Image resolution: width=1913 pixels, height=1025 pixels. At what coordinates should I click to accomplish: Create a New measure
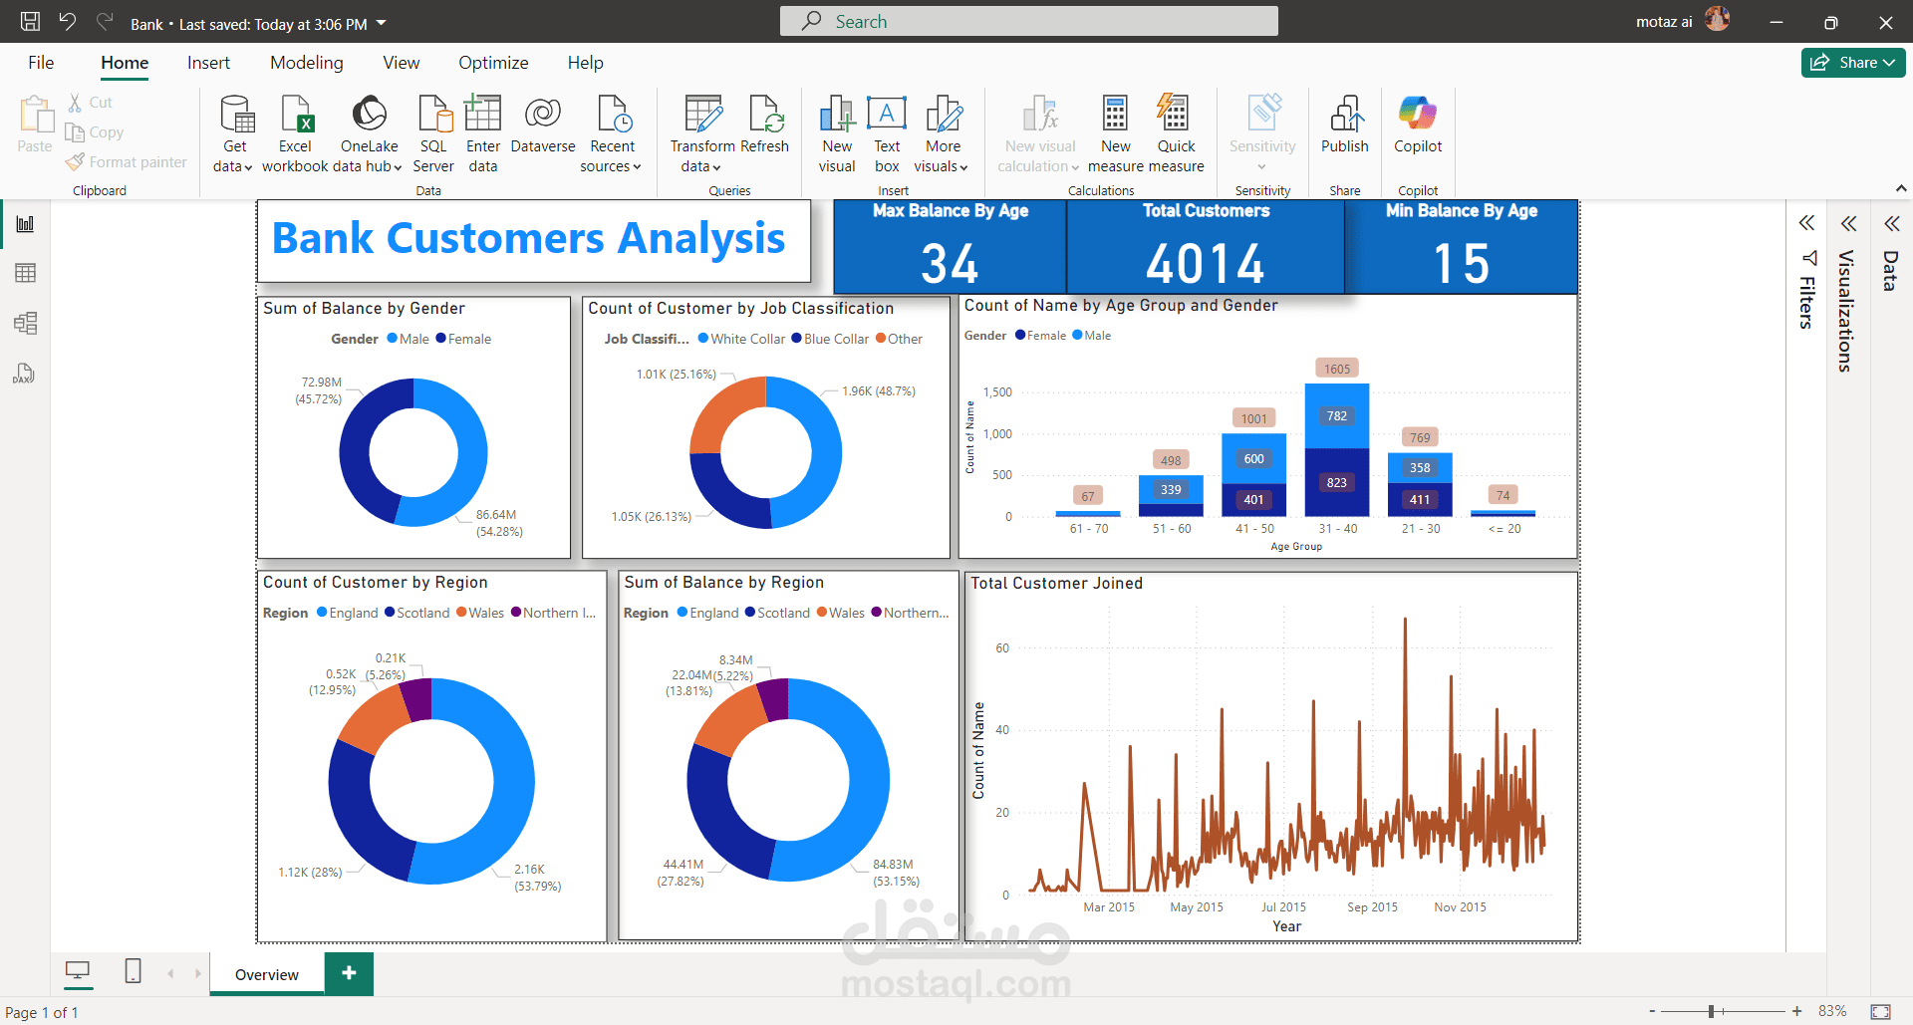1115,131
